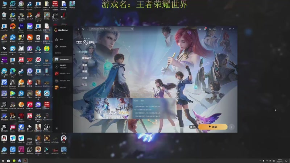Open the Windows Start menu
Image resolution: width=290 pixels, height=163 pixels.
(3, 161)
